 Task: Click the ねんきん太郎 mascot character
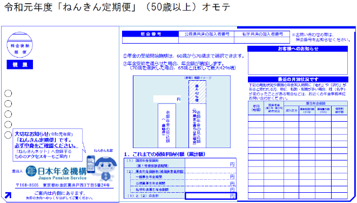pos(106,169)
